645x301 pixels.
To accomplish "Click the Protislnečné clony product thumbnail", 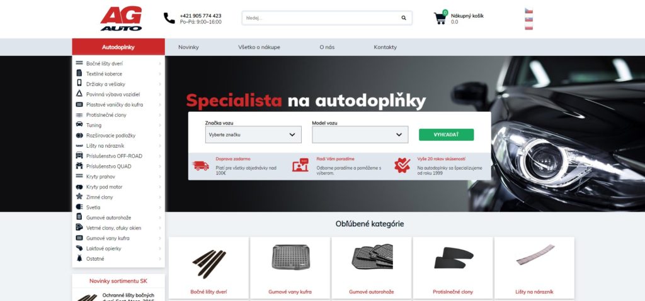I will (x=453, y=258).
